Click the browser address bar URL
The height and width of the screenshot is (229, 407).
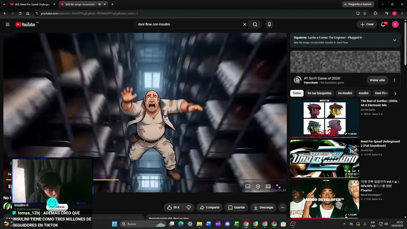point(89,13)
